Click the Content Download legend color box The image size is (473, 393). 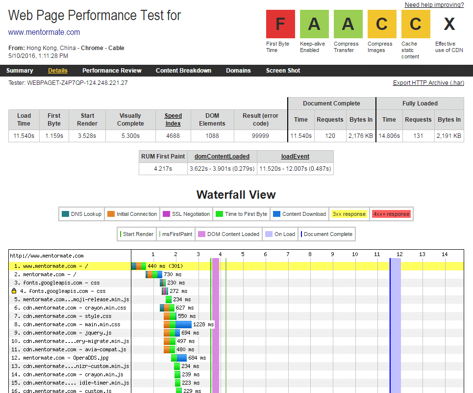[x=276, y=214]
